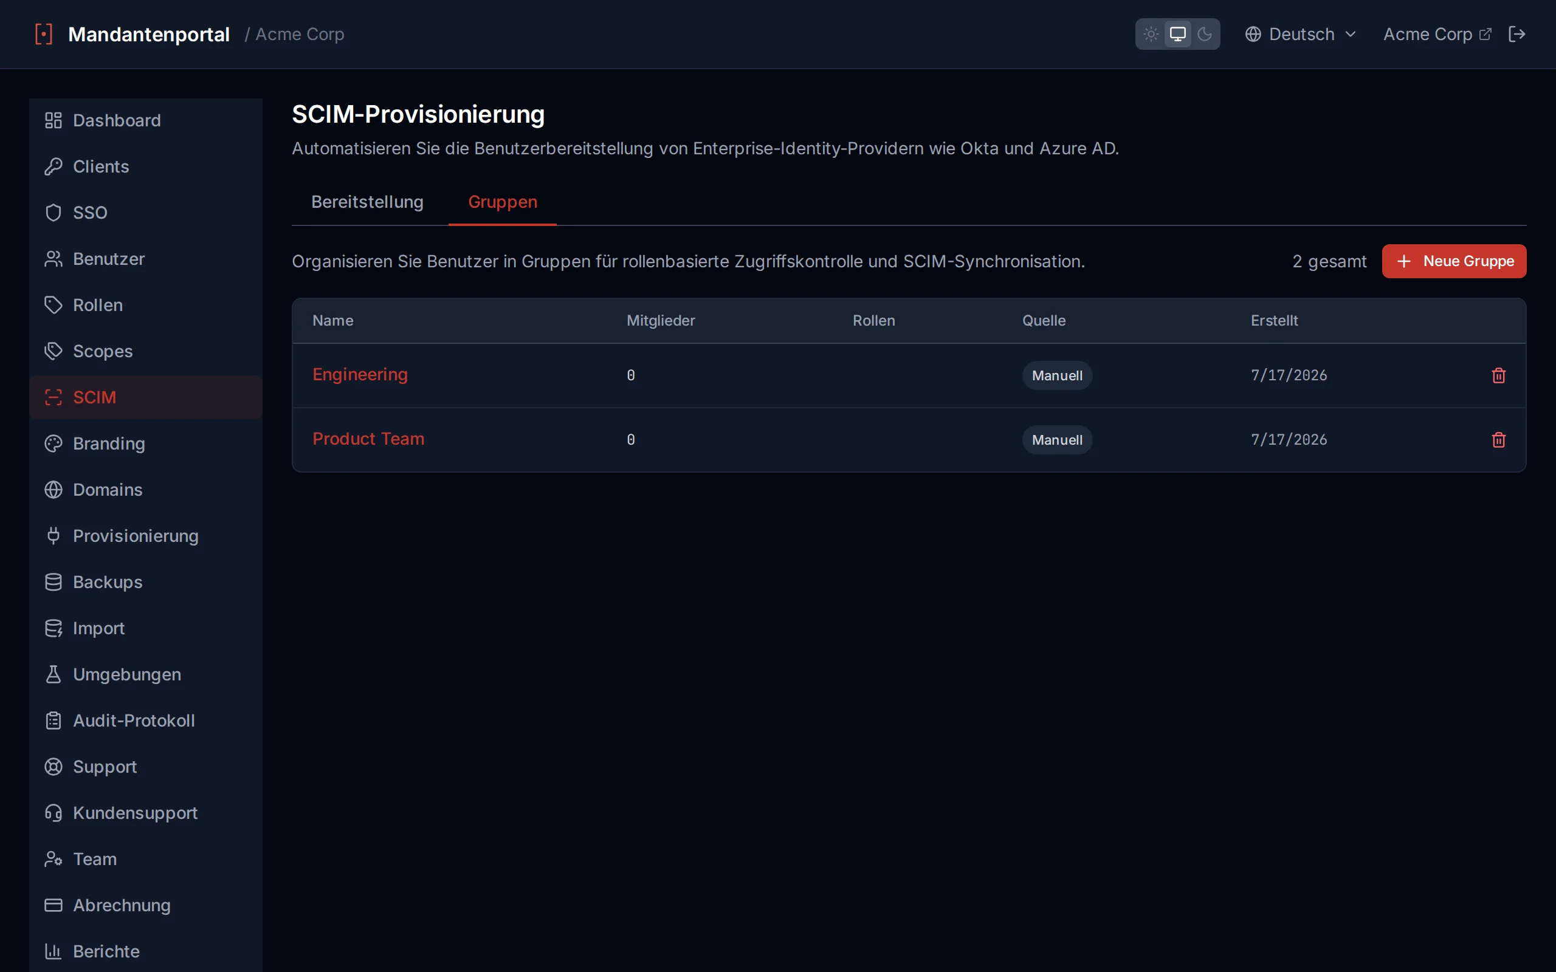The width and height of the screenshot is (1556, 972).
Task: Click the Provisionierung plug icon
Action: [x=53, y=535]
